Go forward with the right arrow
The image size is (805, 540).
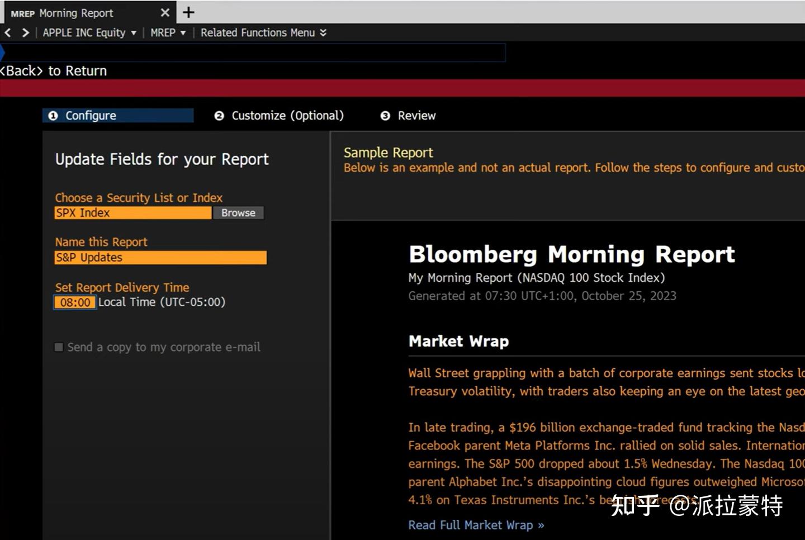25,33
